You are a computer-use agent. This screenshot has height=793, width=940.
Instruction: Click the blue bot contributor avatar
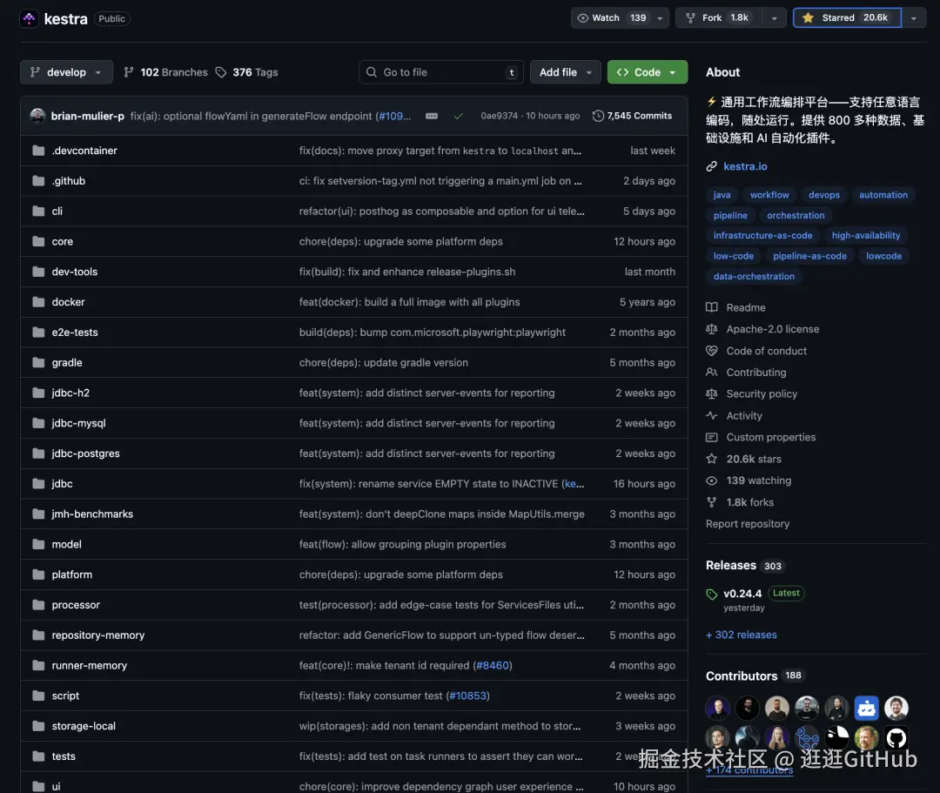pyautogui.click(x=867, y=708)
